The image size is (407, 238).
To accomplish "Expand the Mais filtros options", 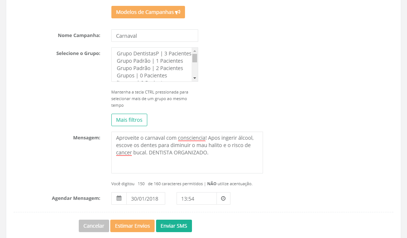I will click(x=129, y=120).
